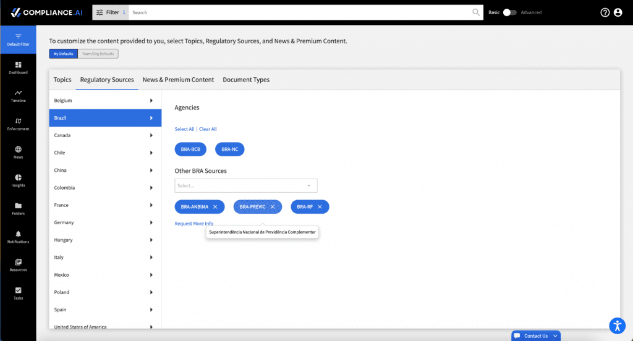Open the Default Filter sidebar item
Image resolution: width=633 pixels, height=341 pixels.
coord(18,40)
